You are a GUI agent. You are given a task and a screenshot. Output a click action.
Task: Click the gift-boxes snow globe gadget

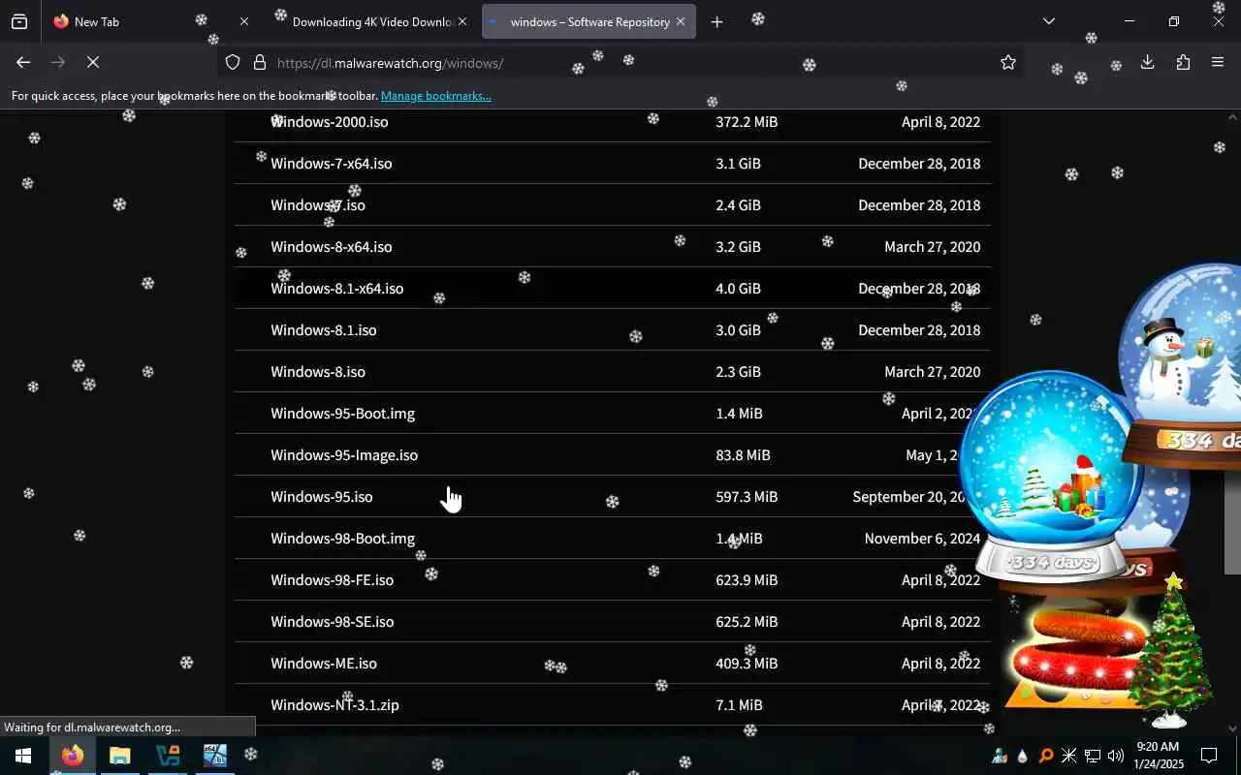[1052, 475]
